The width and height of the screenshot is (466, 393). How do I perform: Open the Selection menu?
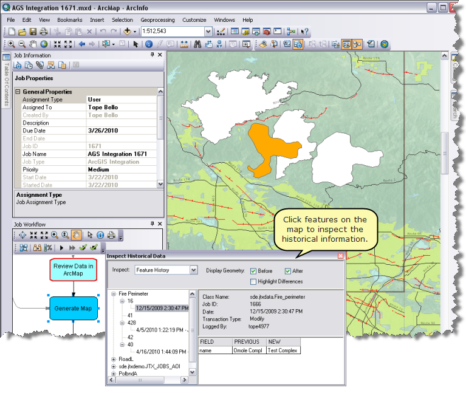click(123, 20)
